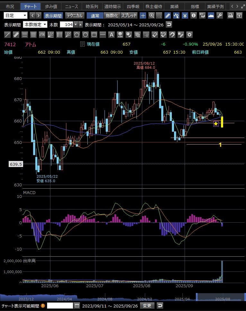Image resolution: width=246 pixels, height=311 pixels.
Task: Click the テクニカル button
Action: (x=75, y=15)
